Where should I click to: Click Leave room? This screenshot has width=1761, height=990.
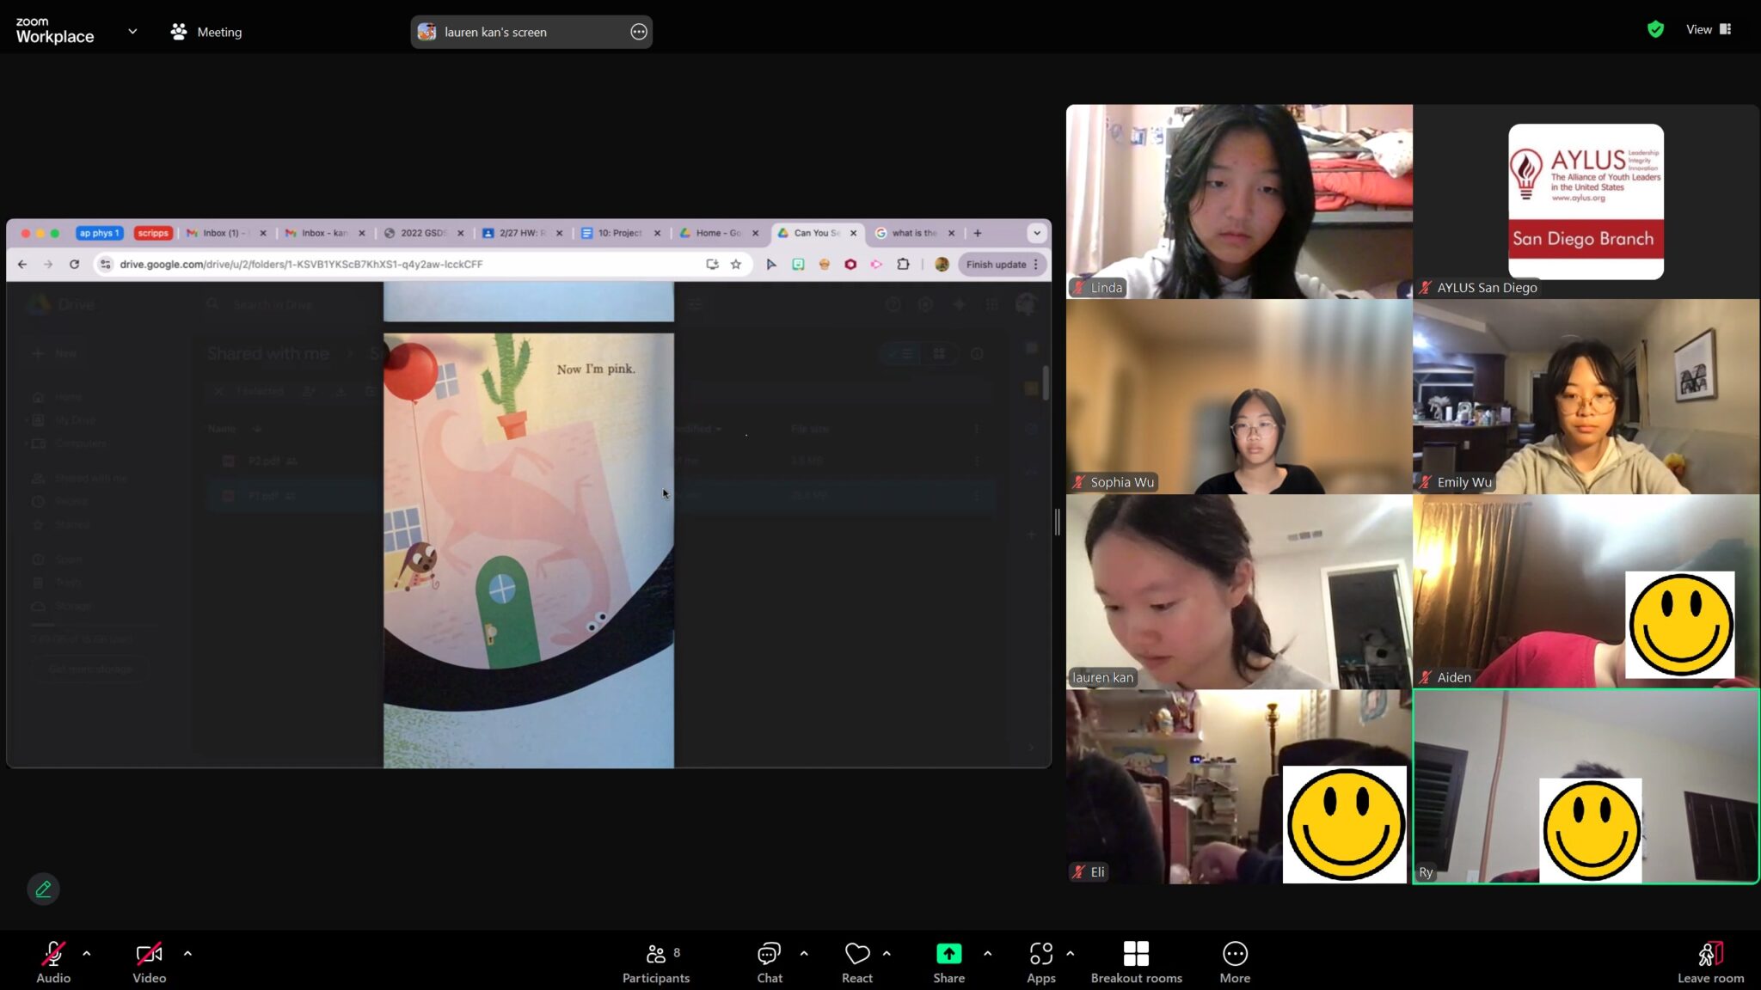(1710, 962)
